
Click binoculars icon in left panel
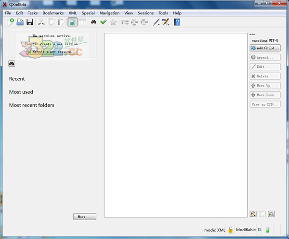coord(12,63)
